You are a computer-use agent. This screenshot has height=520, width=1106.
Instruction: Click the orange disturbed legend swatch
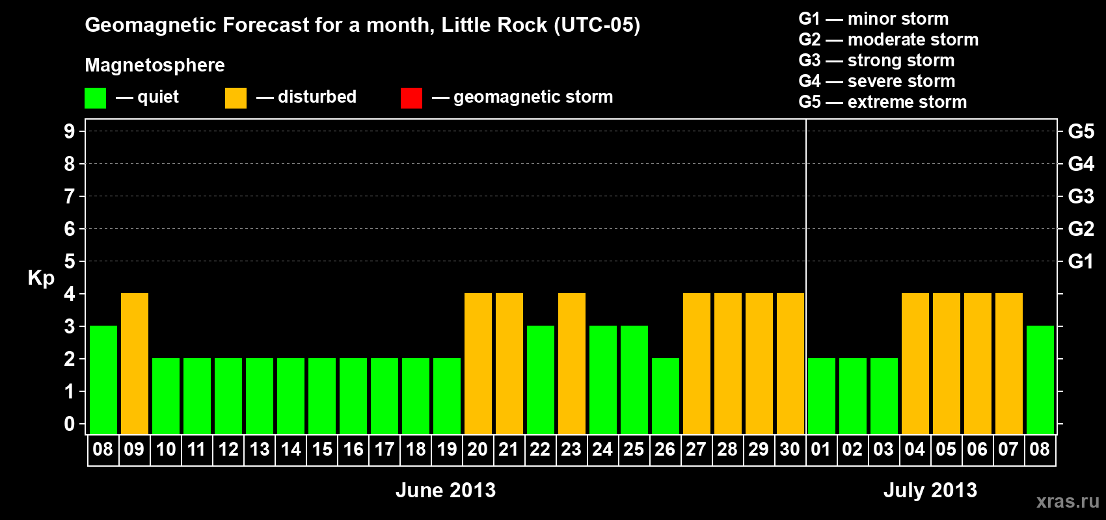click(236, 98)
